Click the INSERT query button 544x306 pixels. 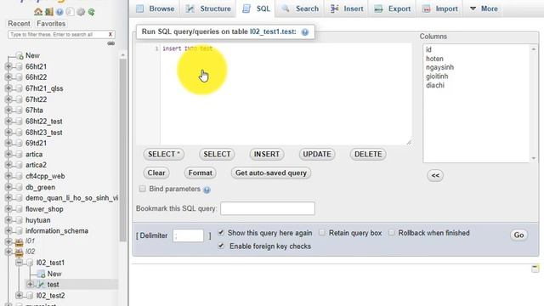pyautogui.click(x=266, y=155)
